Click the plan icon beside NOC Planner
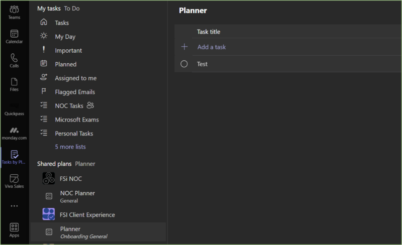This screenshot has width=402, height=245. [x=49, y=196]
